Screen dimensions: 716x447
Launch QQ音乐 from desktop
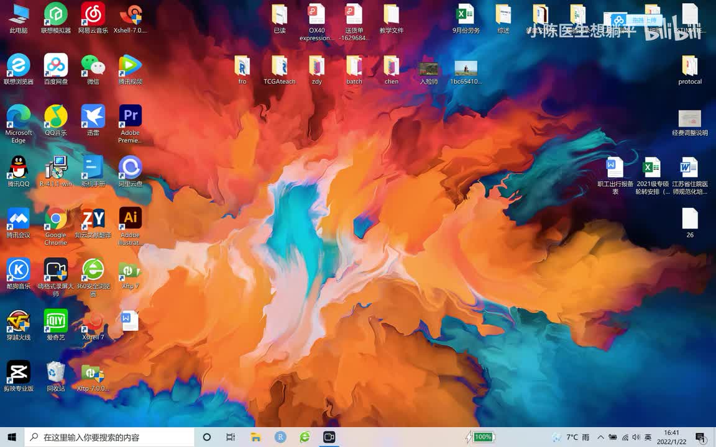(56, 120)
